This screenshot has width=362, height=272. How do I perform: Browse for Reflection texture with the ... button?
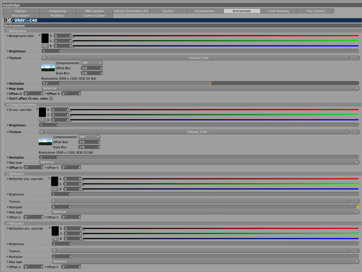pos(355,201)
